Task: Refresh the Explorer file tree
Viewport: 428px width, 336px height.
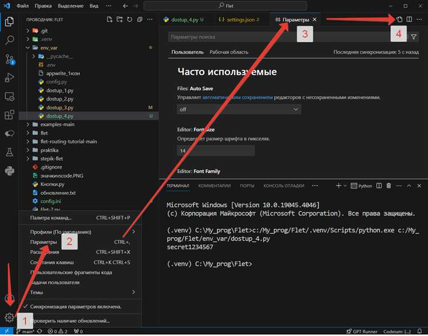Action: 130,19
